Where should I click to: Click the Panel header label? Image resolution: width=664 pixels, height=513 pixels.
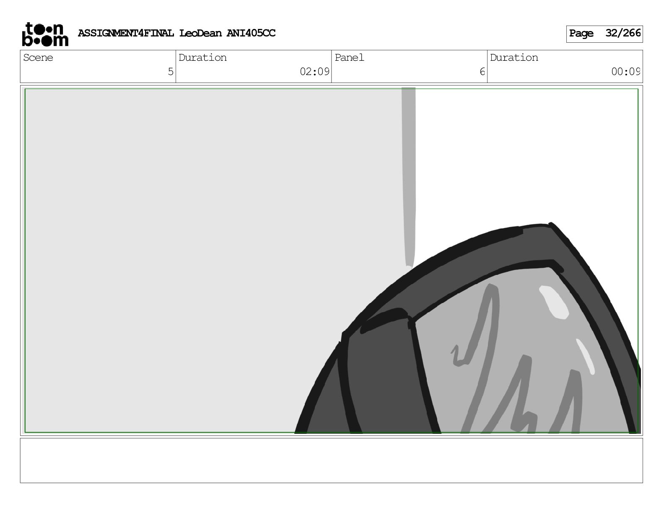tap(349, 57)
